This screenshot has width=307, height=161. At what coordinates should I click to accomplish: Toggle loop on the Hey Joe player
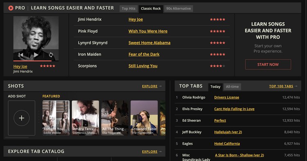[51, 55]
